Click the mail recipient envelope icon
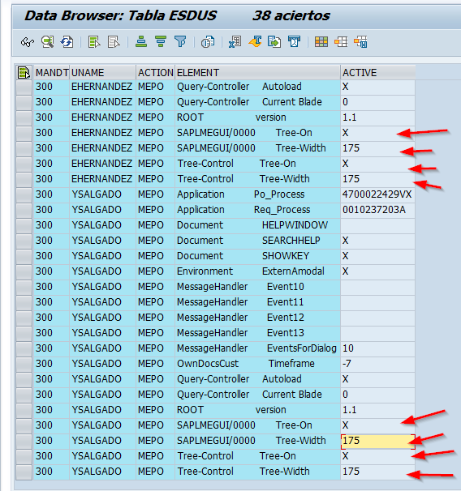461x491 pixels. (x=294, y=41)
